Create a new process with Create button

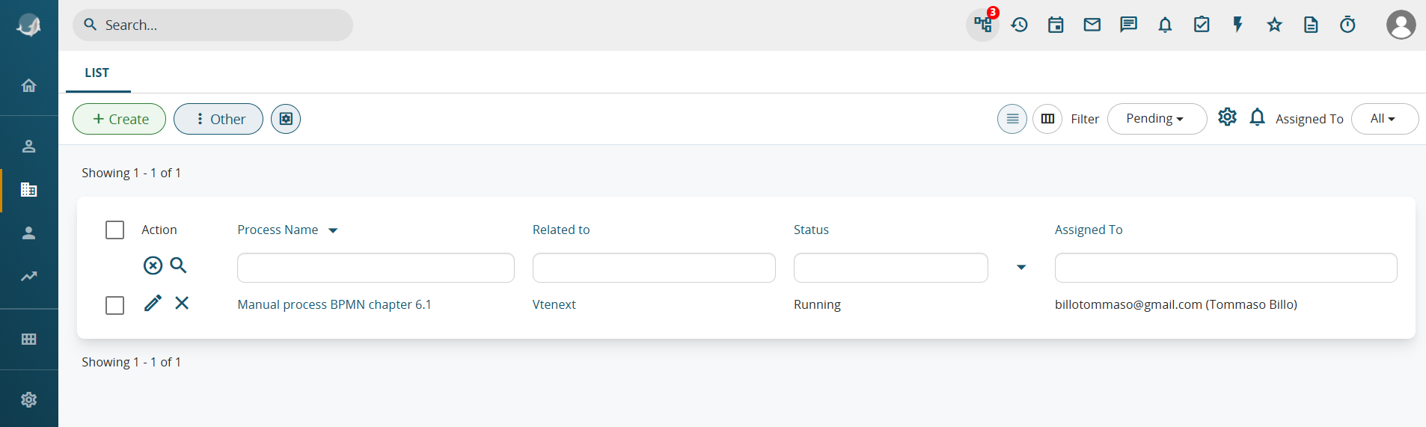119,119
